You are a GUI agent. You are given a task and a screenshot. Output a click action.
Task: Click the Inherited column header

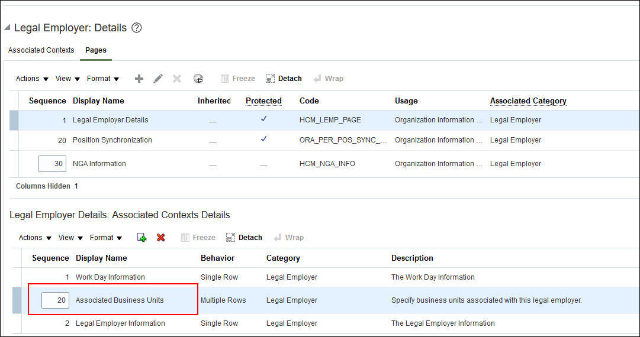(214, 101)
